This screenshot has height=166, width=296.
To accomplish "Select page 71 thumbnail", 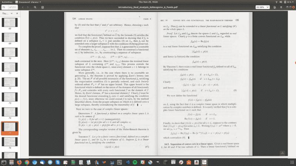I will [x=10, y=67].
